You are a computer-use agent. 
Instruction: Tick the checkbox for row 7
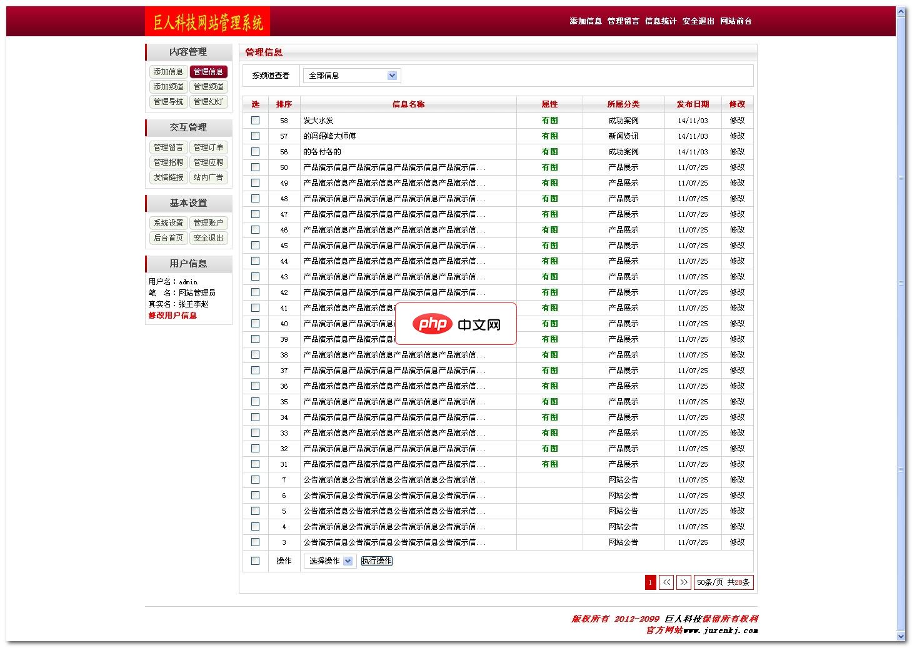[x=255, y=479]
